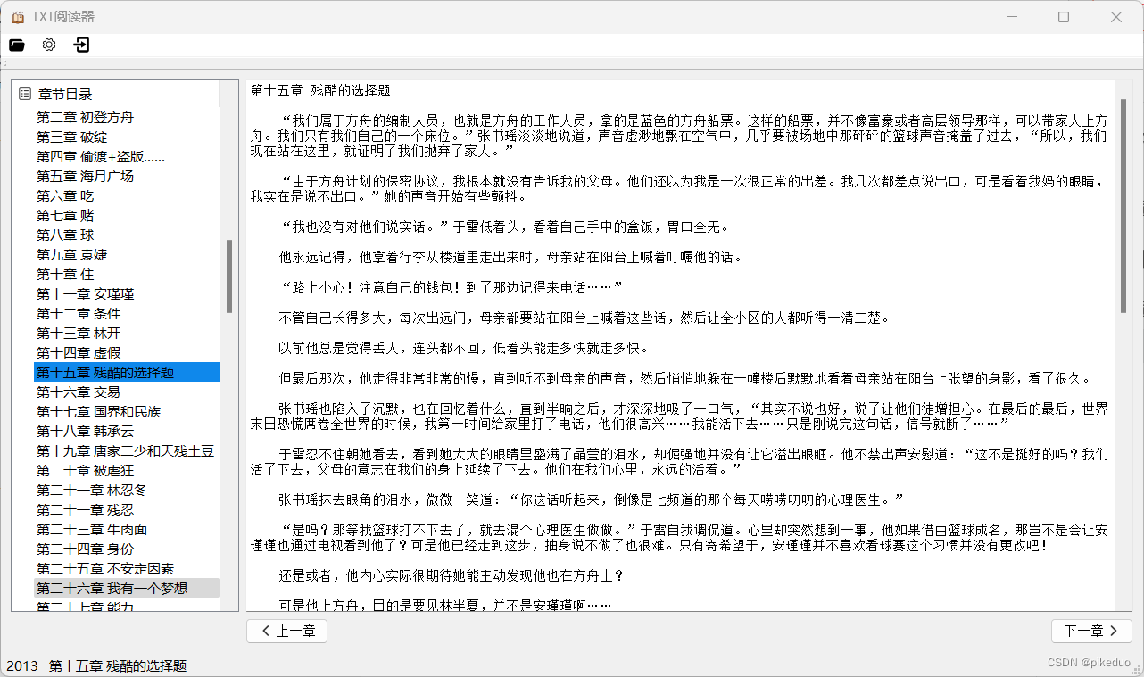Select chapter 第二十五章 不安定因素

click(104, 568)
